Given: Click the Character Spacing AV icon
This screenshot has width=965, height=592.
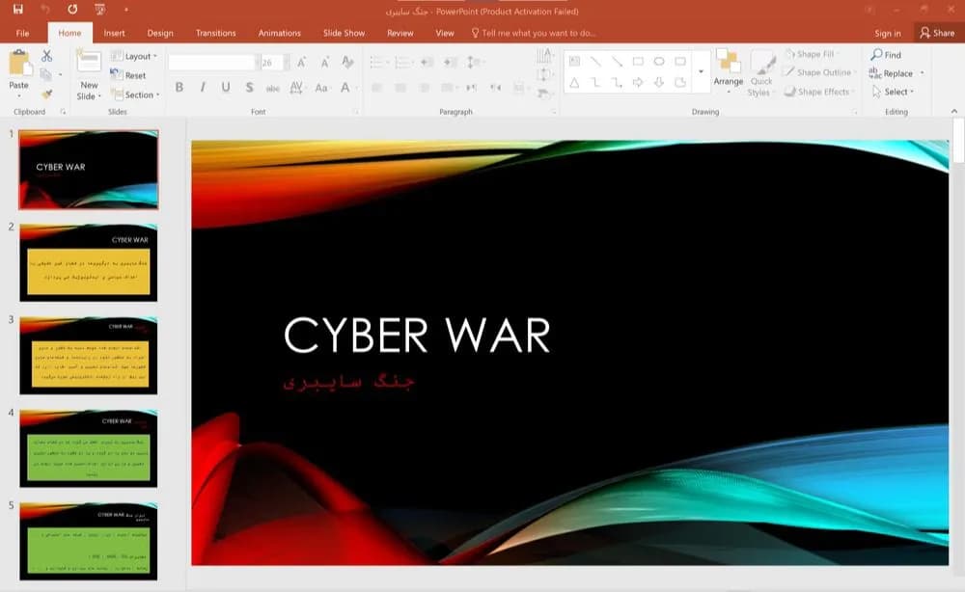Looking at the screenshot, I should pyautogui.click(x=296, y=88).
